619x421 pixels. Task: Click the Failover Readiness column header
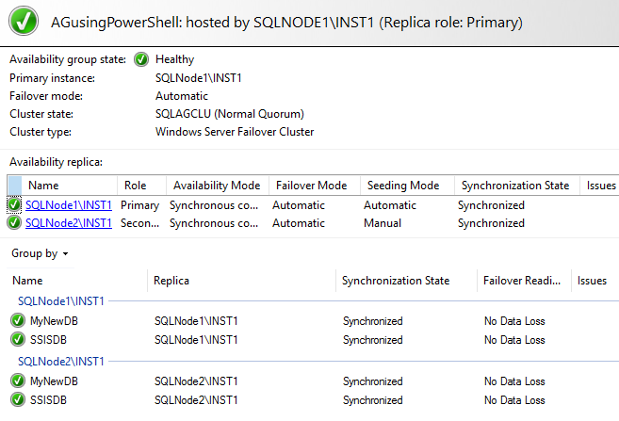[x=523, y=281]
